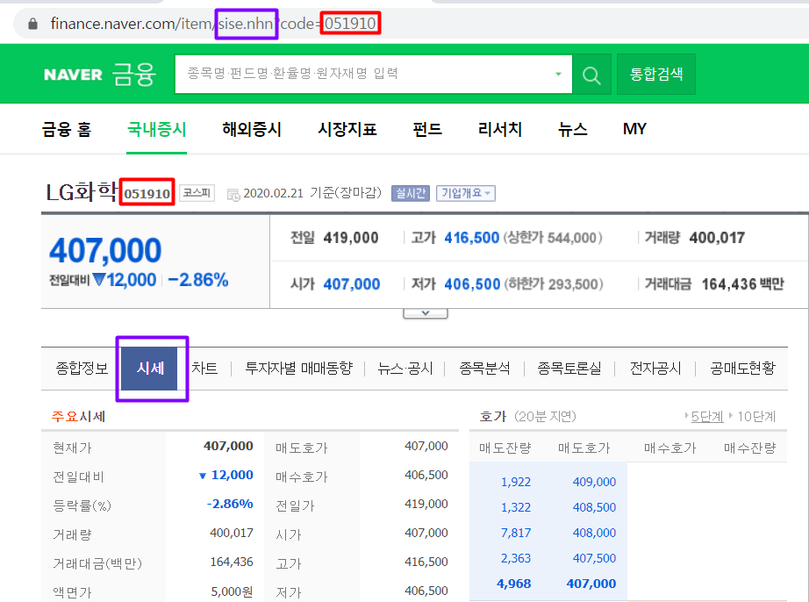Viewport: 809px width, 602px height.
Task: Click the stock code 051910 label
Action: pos(147,193)
